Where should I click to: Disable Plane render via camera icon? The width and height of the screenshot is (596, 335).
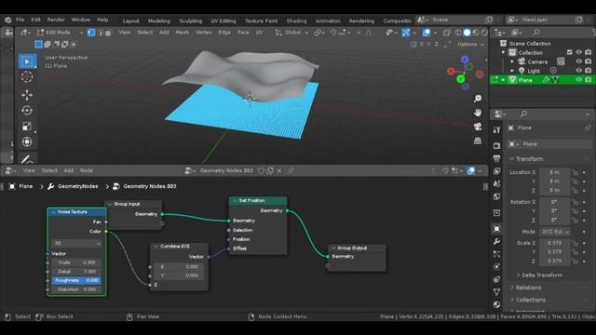(588, 80)
